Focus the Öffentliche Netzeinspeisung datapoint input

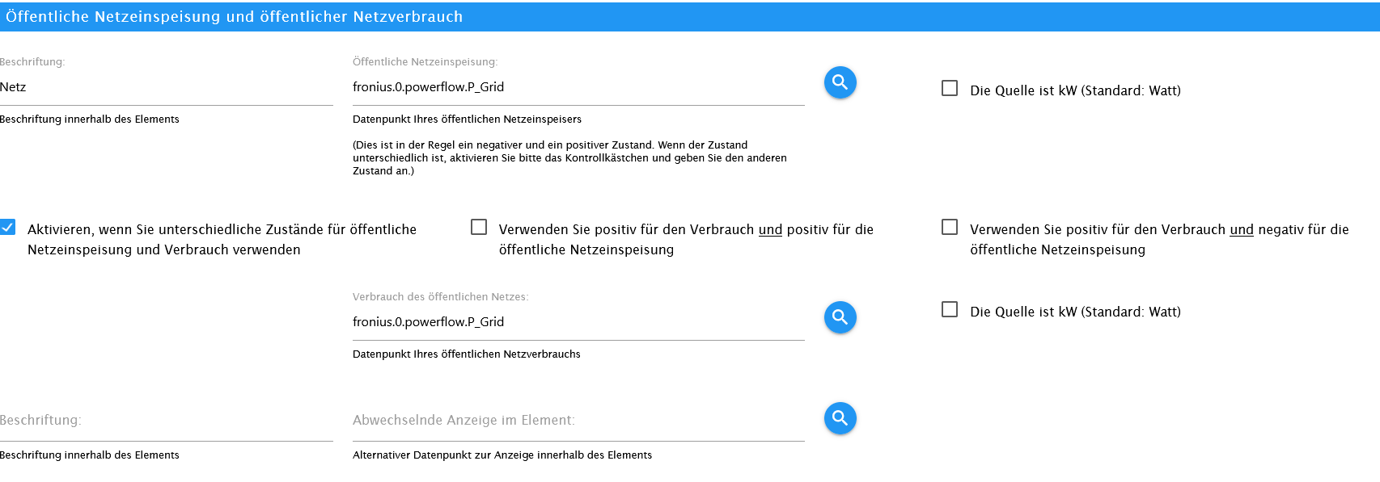(x=578, y=87)
